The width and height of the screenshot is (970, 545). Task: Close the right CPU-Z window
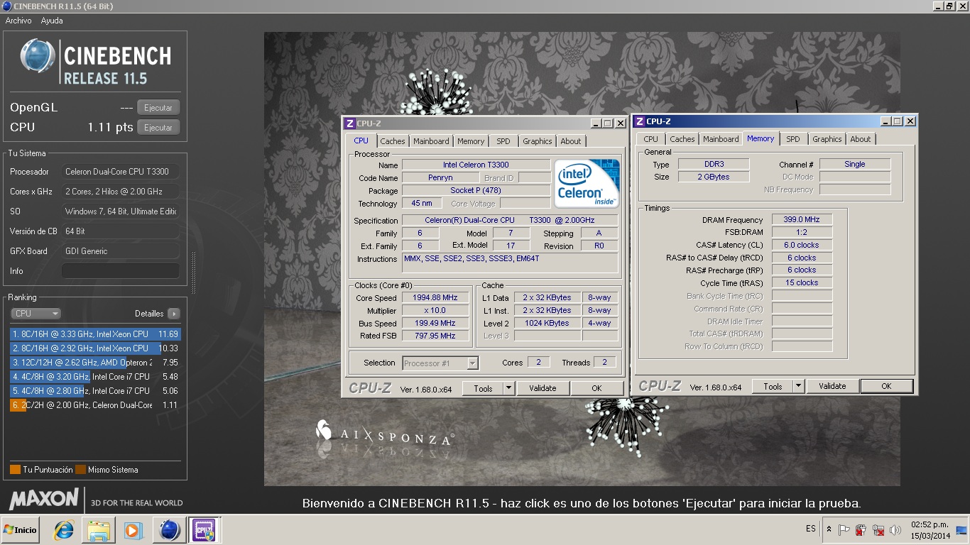pos(910,121)
